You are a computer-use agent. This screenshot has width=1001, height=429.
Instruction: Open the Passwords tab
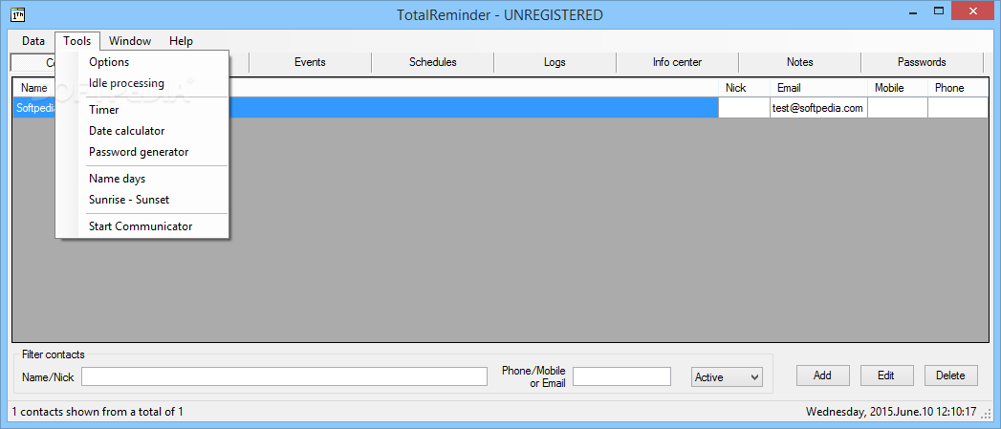922,62
